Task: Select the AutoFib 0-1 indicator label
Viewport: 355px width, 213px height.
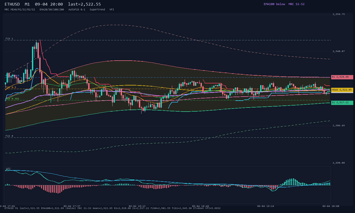Action: (77, 9)
